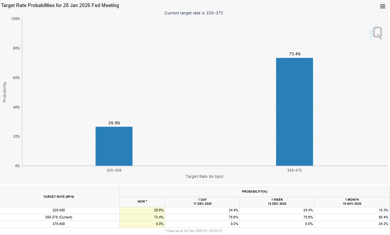The height and width of the screenshot is (235, 390).
Task: Click the 325-350 x-axis category label
Action: coord(114,170)
